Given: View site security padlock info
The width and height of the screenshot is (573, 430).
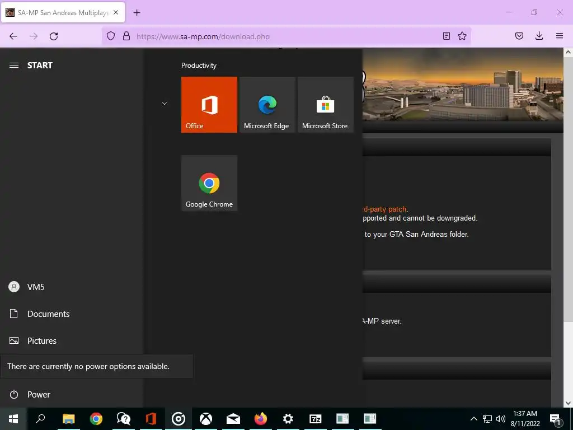Looking at the screenshot, I should [126, 36].
